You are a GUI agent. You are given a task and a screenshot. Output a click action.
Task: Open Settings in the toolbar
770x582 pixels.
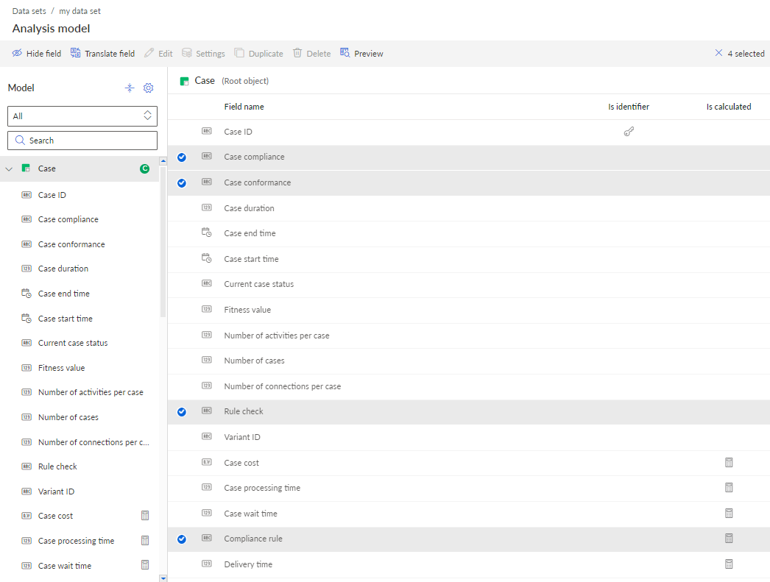click(x=203, y=54)
